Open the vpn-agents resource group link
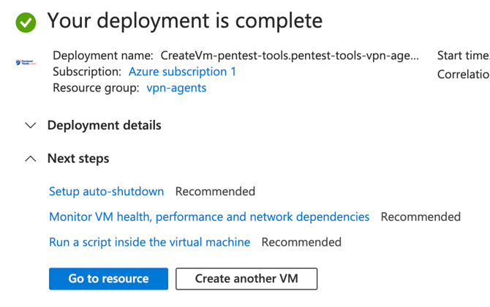490x307 pixels. 176,88
